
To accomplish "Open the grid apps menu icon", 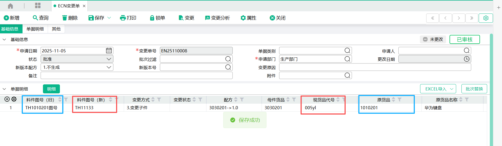I will pos(38,6).
